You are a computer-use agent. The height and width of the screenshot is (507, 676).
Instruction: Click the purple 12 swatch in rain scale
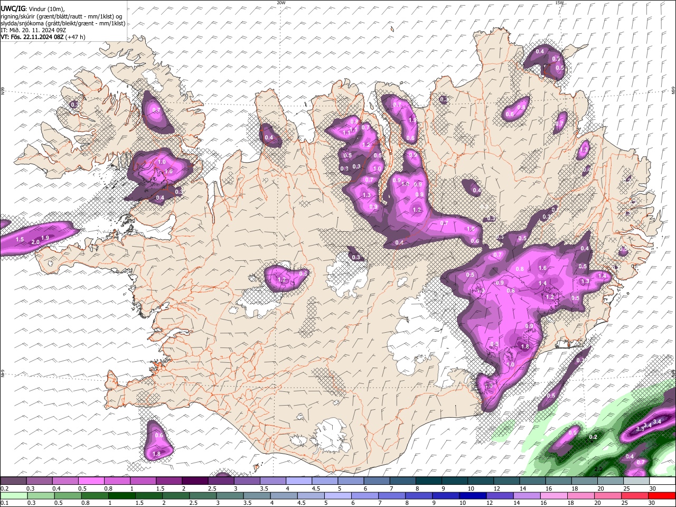click(499, 495)
